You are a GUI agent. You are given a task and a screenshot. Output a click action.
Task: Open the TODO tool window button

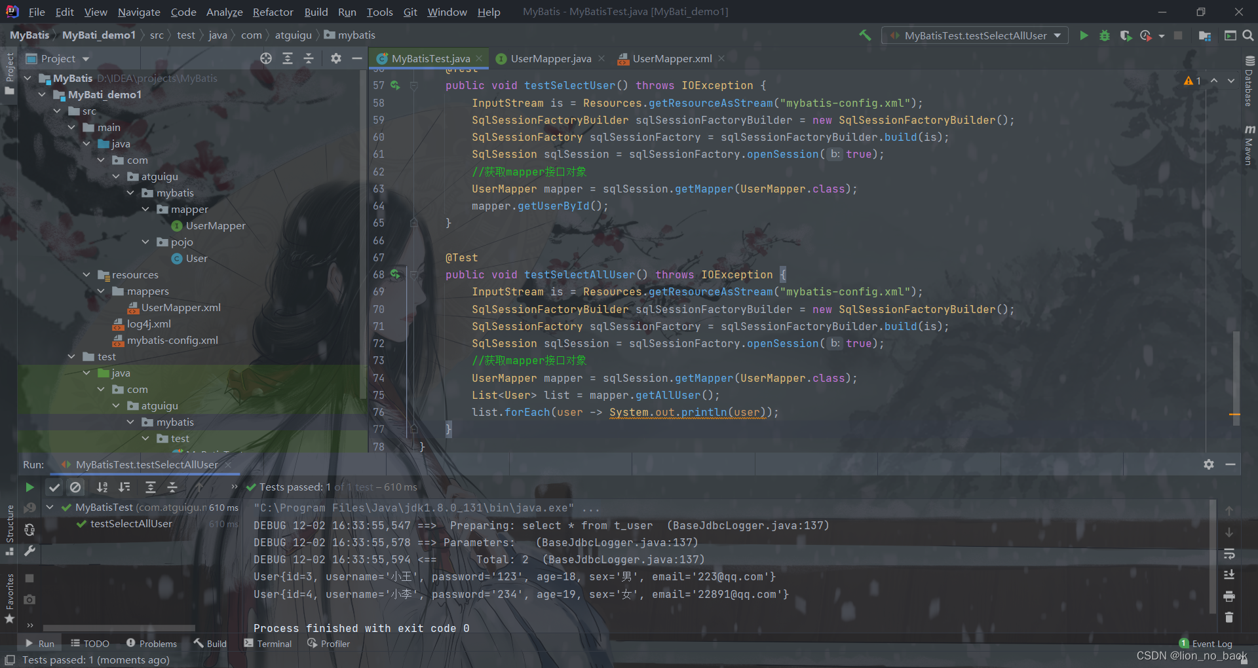coord(90,644)
